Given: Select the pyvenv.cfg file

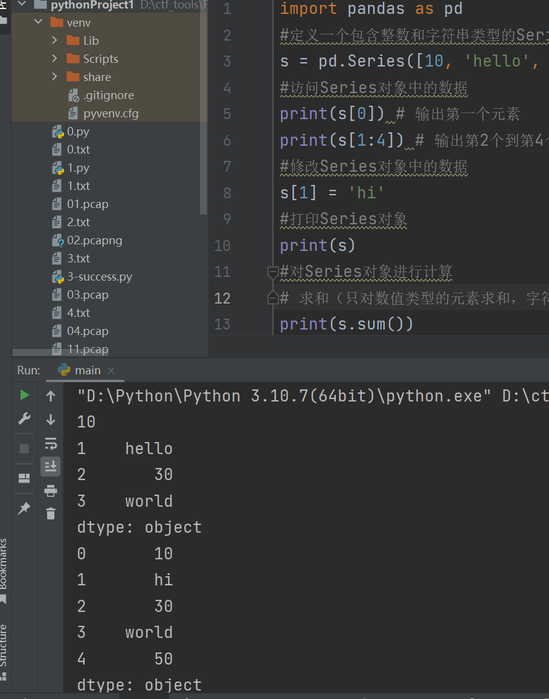Looking at the screenshot, I should point(111,114).
